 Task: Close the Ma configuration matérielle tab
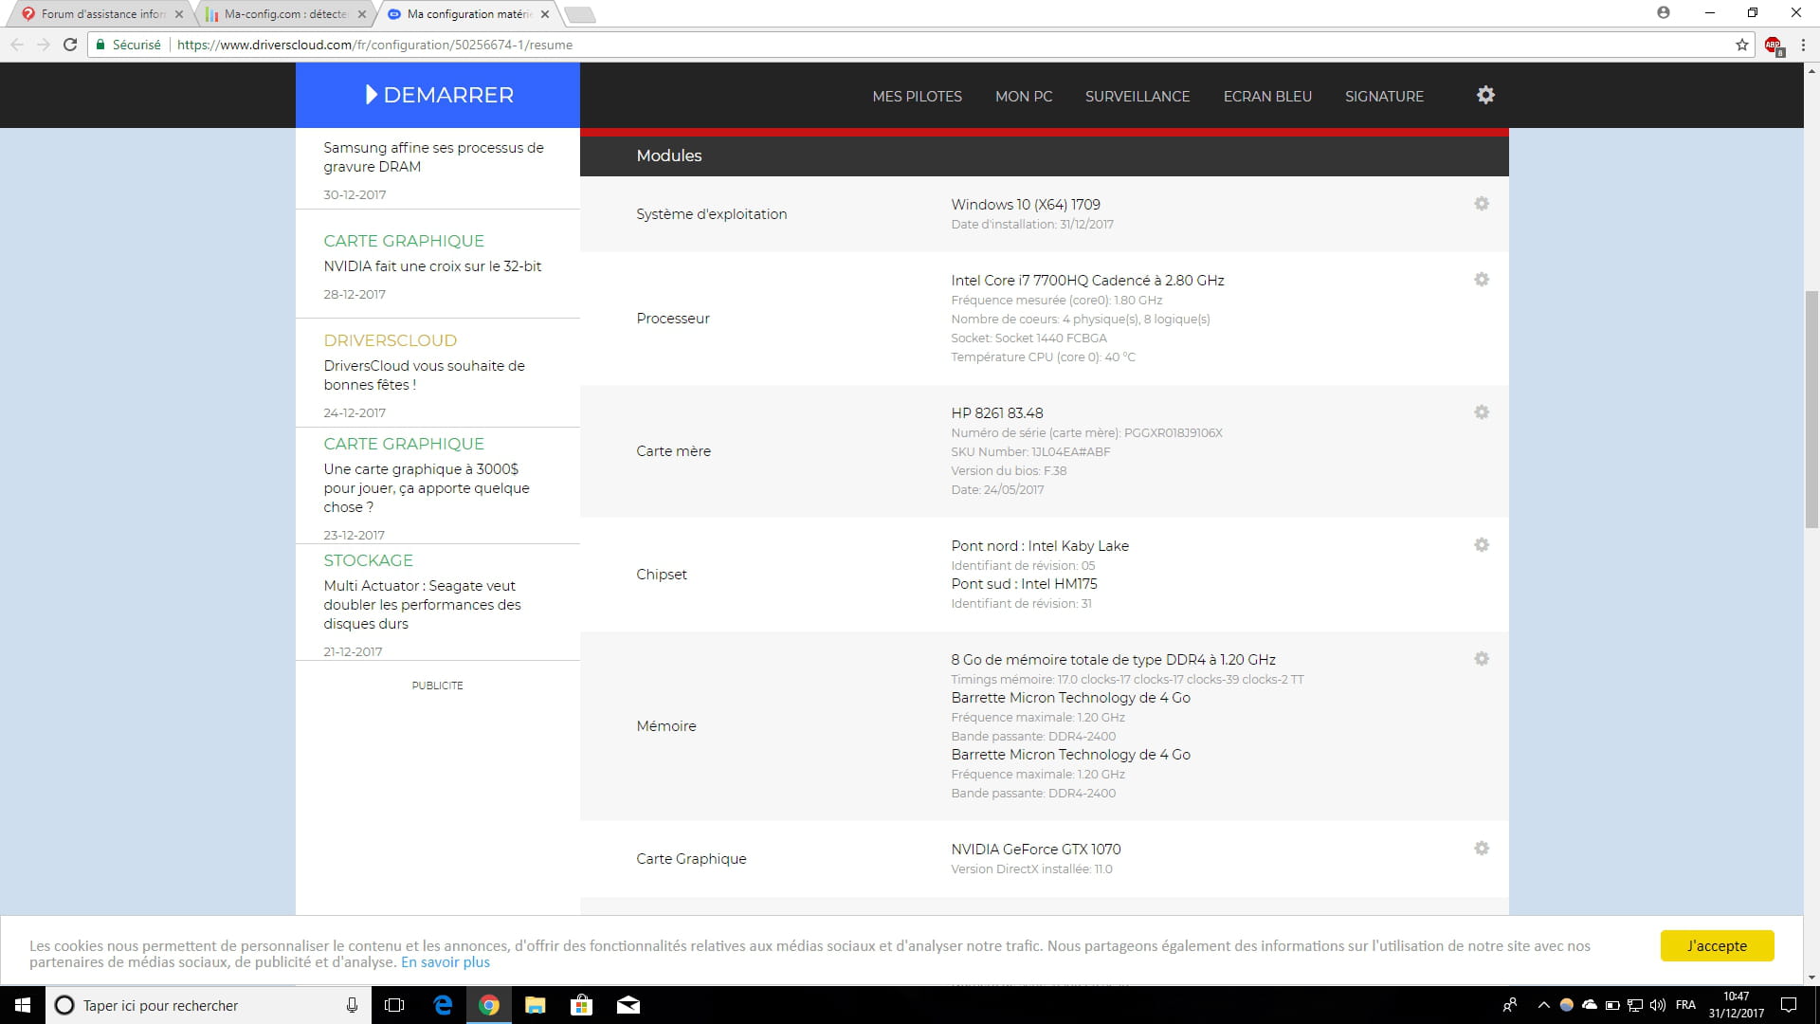545,14
